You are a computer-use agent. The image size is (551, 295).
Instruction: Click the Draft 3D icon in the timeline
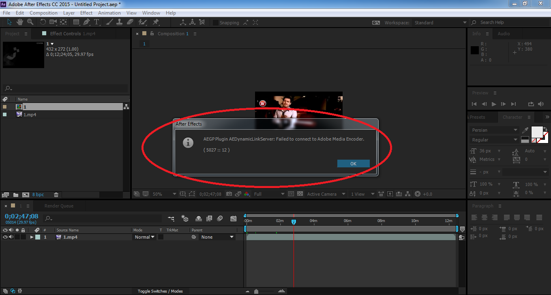[185, 218]
